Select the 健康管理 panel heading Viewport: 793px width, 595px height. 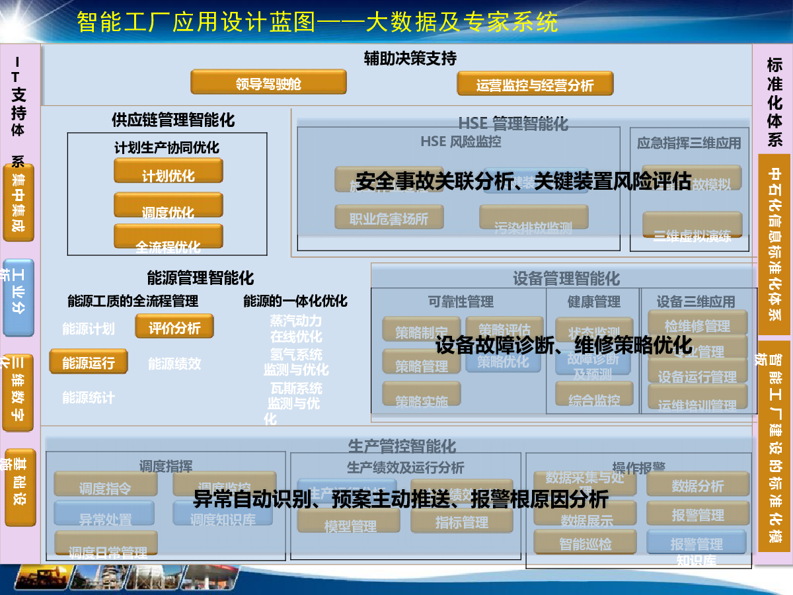point(593,301)
